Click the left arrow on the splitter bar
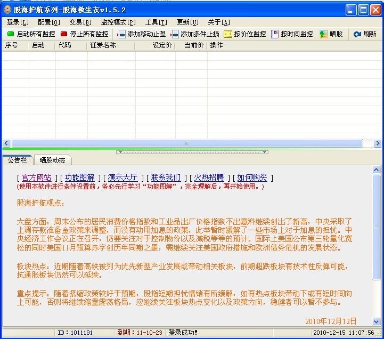This screenshot has height=339, width=384. point(120,152)
